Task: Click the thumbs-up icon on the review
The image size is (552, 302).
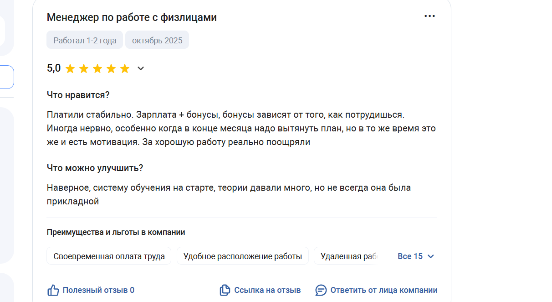Action: coord(53,290)
